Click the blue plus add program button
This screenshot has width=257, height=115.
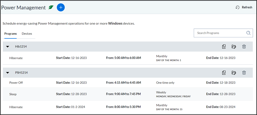click(61, 8)
